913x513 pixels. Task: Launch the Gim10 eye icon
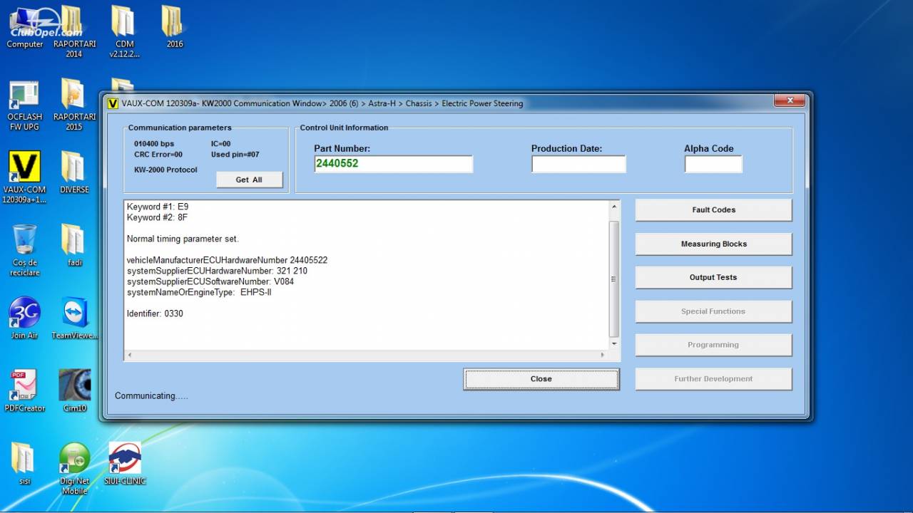coord(74,390)
